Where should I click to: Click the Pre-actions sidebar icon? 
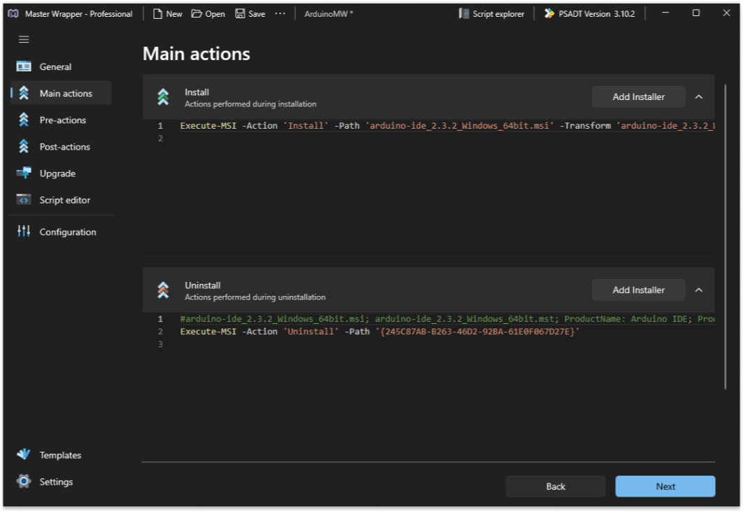[x=24, y=120]
